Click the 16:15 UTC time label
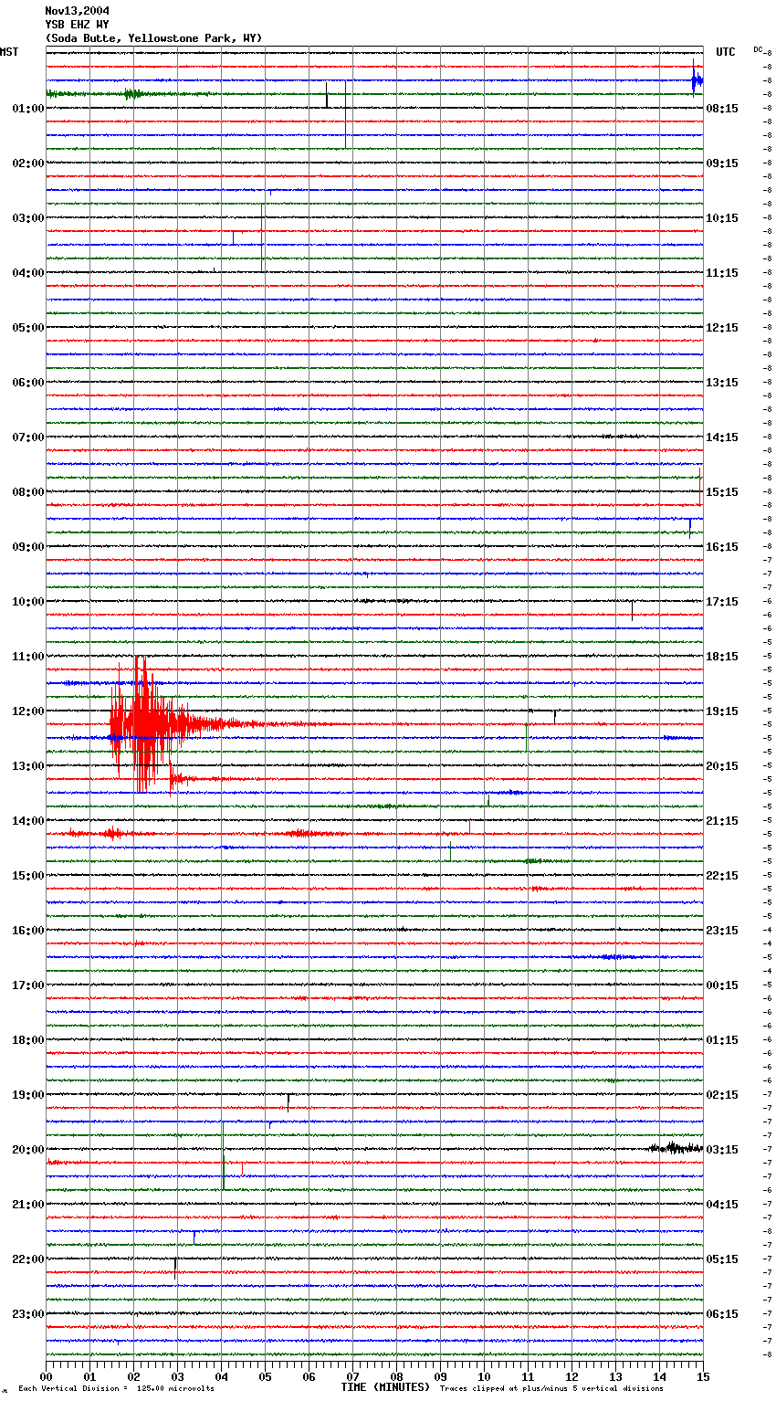This screenshot has width=776, height=1401. [x=722, y=547]
